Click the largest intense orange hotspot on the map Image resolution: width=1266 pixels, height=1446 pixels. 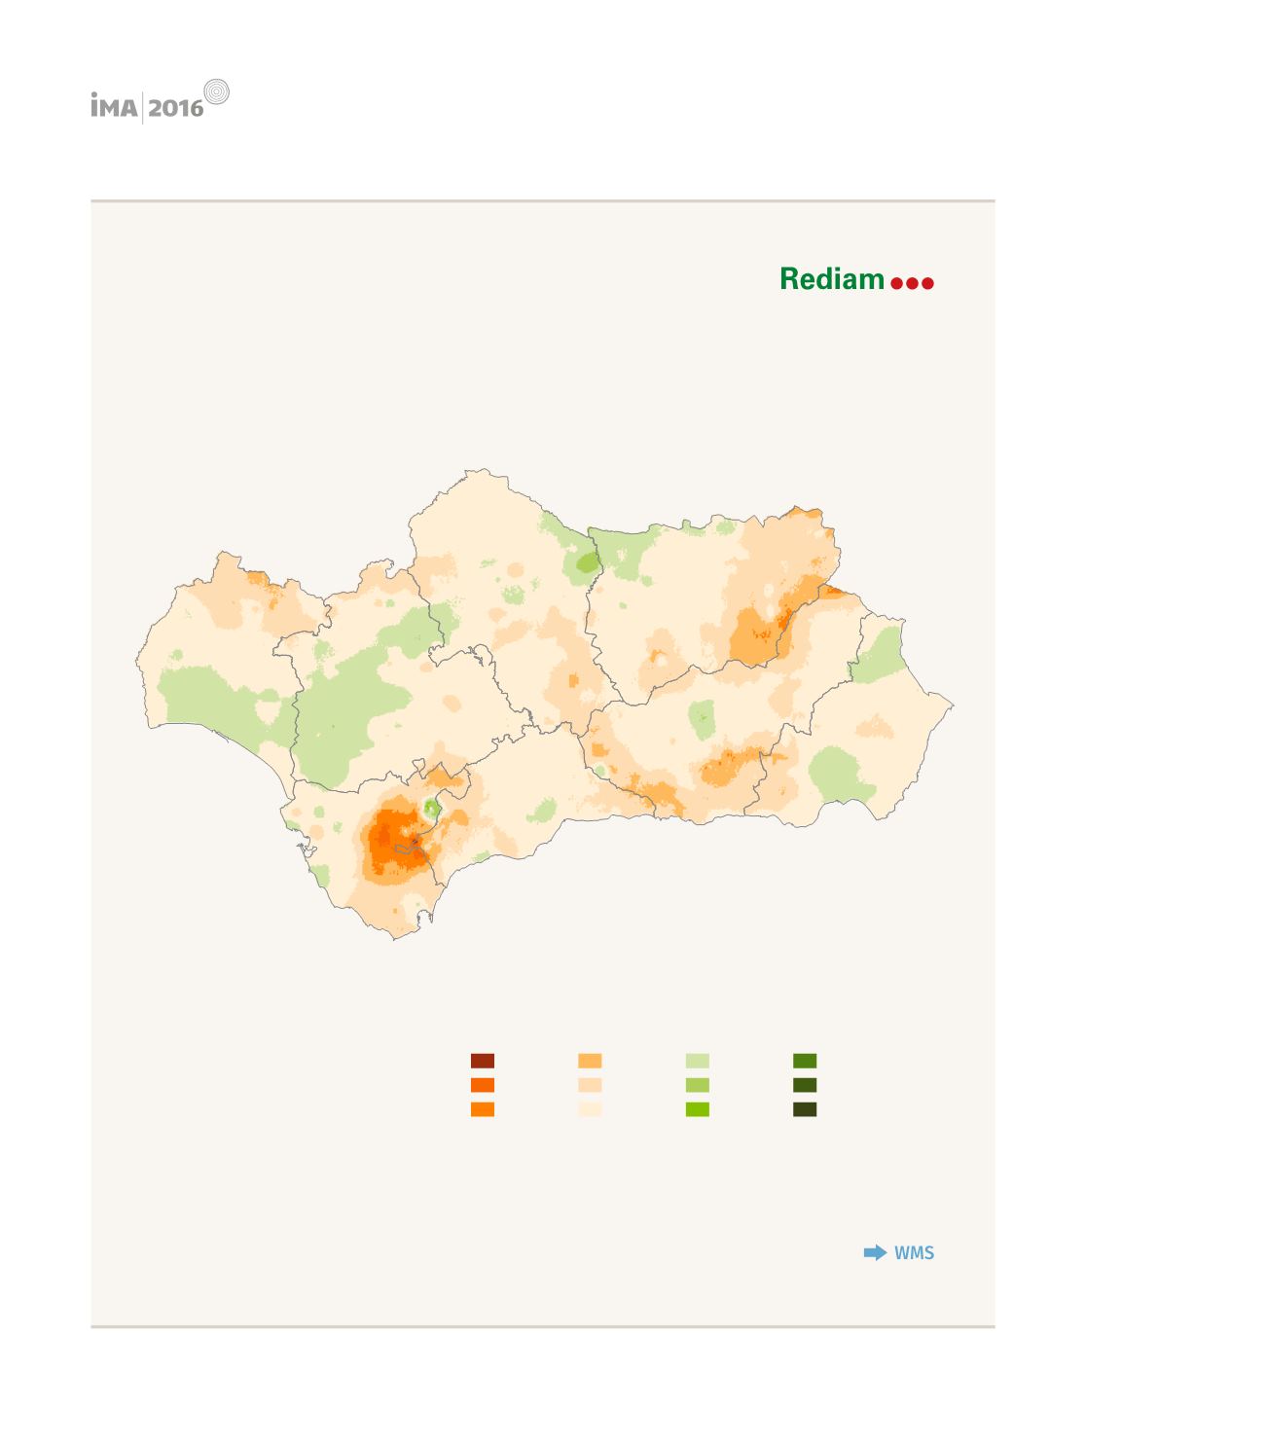click(396, 841)
